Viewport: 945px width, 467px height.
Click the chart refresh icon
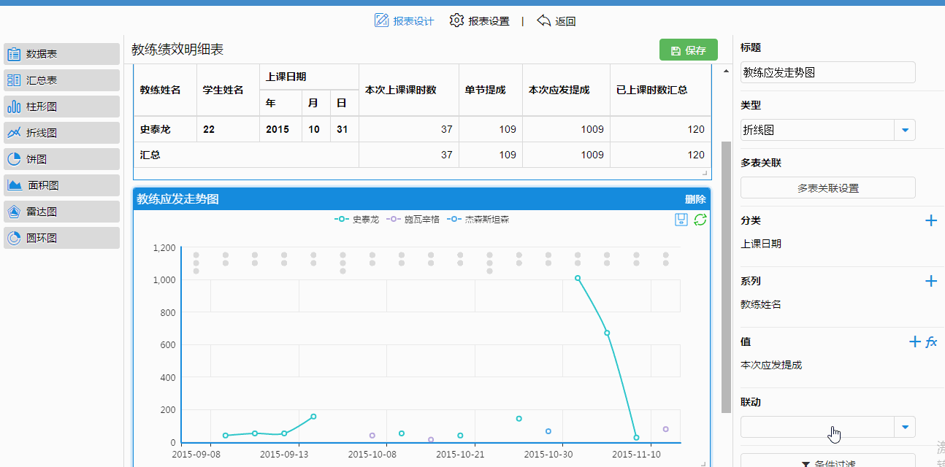700,220
